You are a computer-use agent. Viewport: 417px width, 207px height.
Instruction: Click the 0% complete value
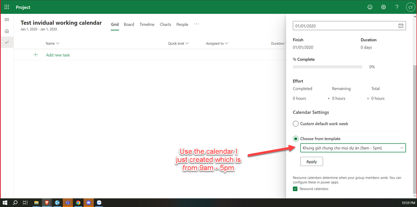[x=372, y=67]
